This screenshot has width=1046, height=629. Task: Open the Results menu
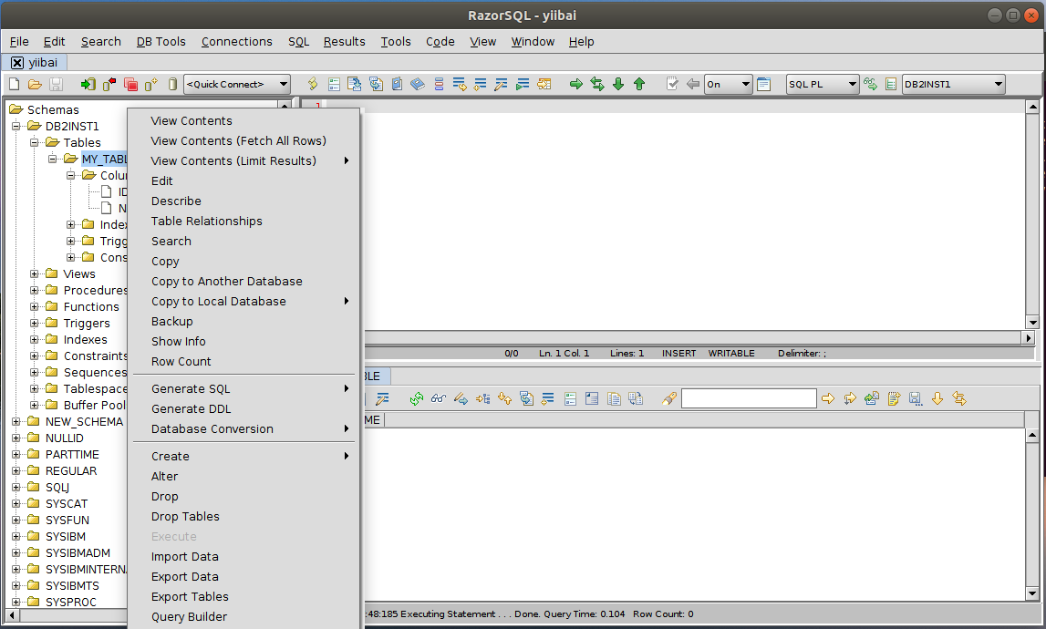[x=344, y=41]
